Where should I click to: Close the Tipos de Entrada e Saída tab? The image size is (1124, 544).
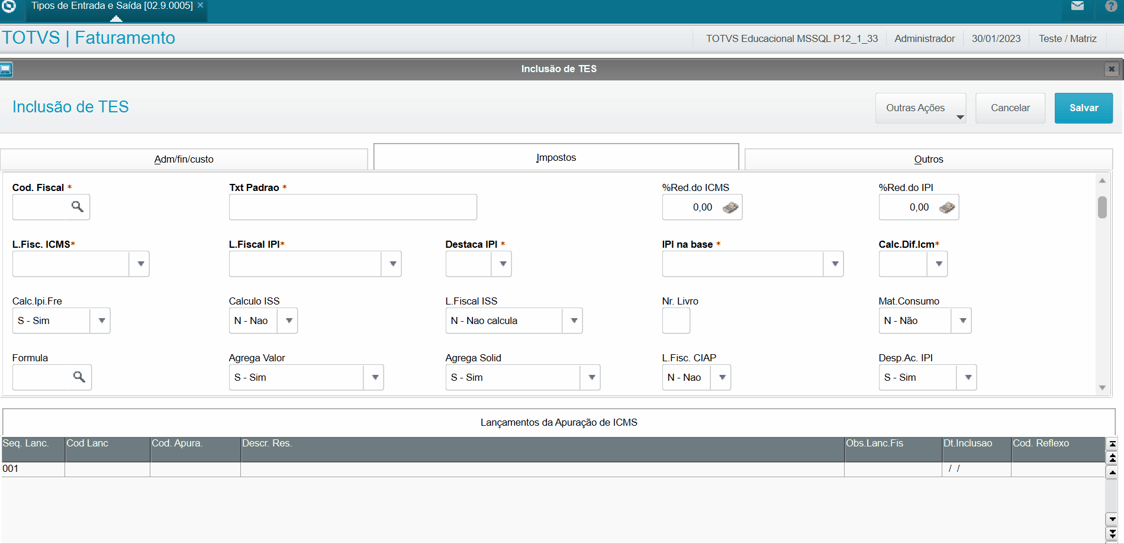click(x=201, y=5)
